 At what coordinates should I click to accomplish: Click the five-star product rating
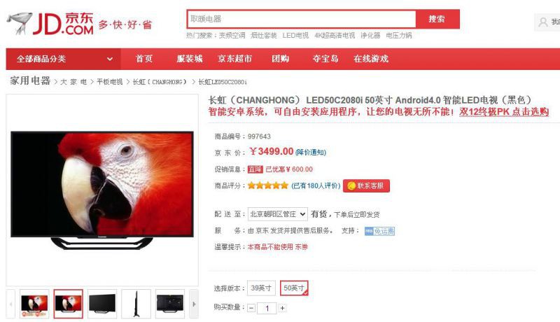pos(268,185)
